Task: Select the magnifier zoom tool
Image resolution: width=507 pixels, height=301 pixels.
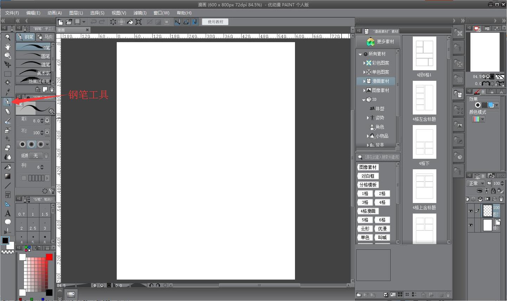Action: tap(7, 37)
